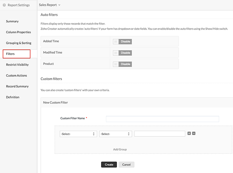Open Record Summary in the sidebar
The height and width of the screenshot is (173, 233).
[17, 86]
